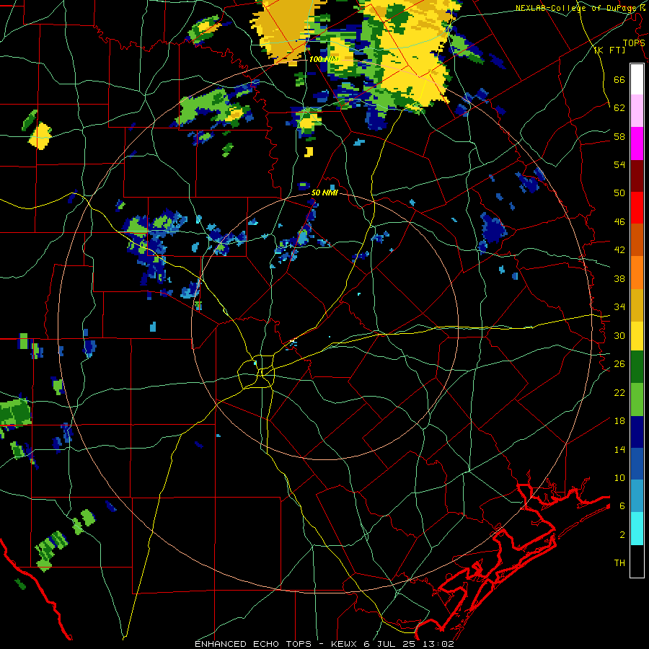Image resolution: width=649 pixels, height=649 pixels.
Task: Click the legend number 66
Action: [619, 79]
